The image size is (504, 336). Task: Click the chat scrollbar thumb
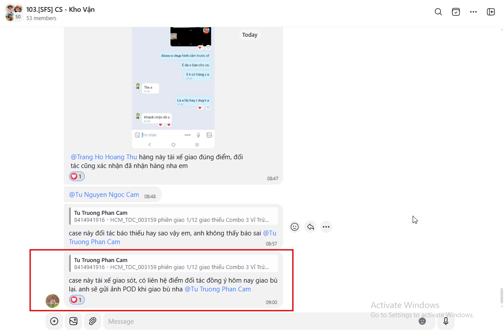coord(501,296)
